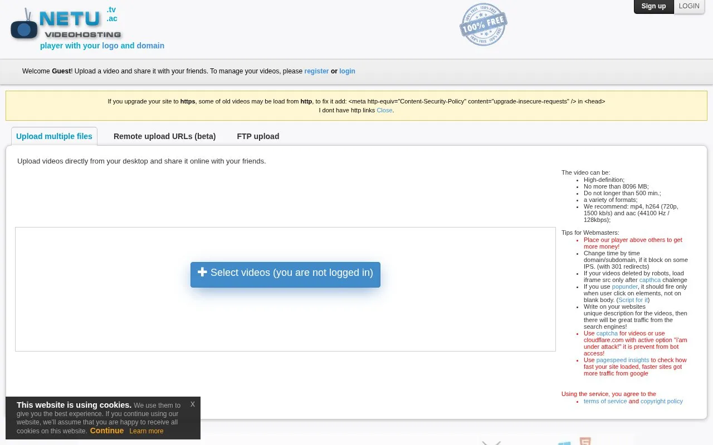
Task: Follow the popunder link
Action: [x=625, y=286]
